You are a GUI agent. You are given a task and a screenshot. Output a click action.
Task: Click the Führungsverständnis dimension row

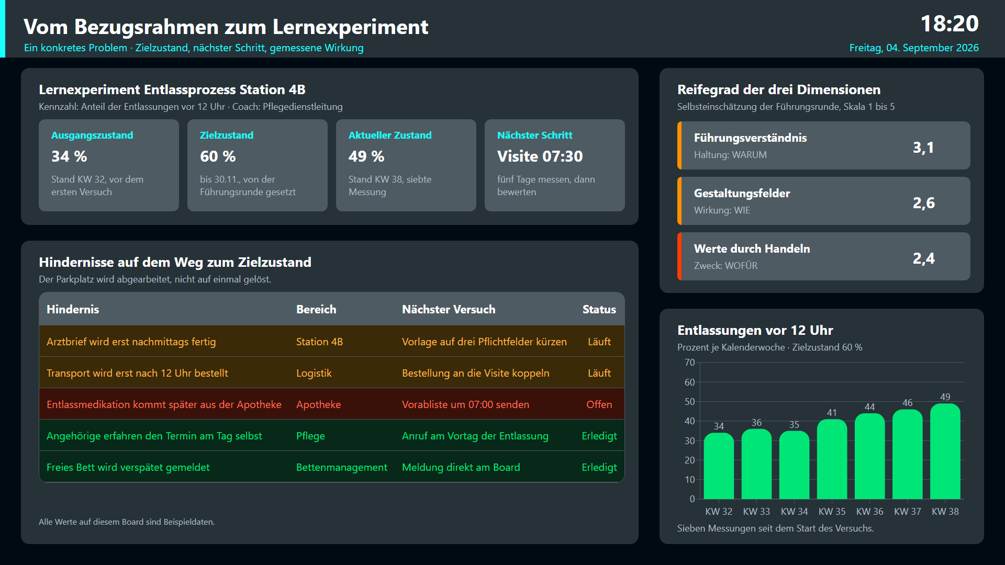(824, 145)
